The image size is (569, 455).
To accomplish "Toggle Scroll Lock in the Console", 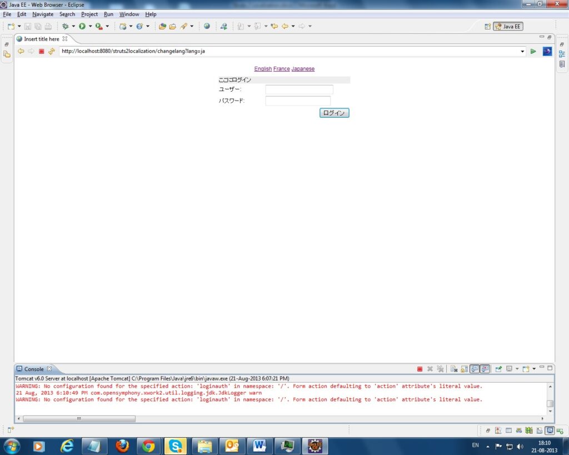I will 464,369.
